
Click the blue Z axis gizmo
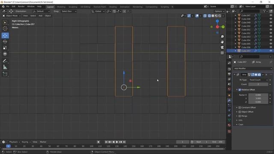point(217,21)
